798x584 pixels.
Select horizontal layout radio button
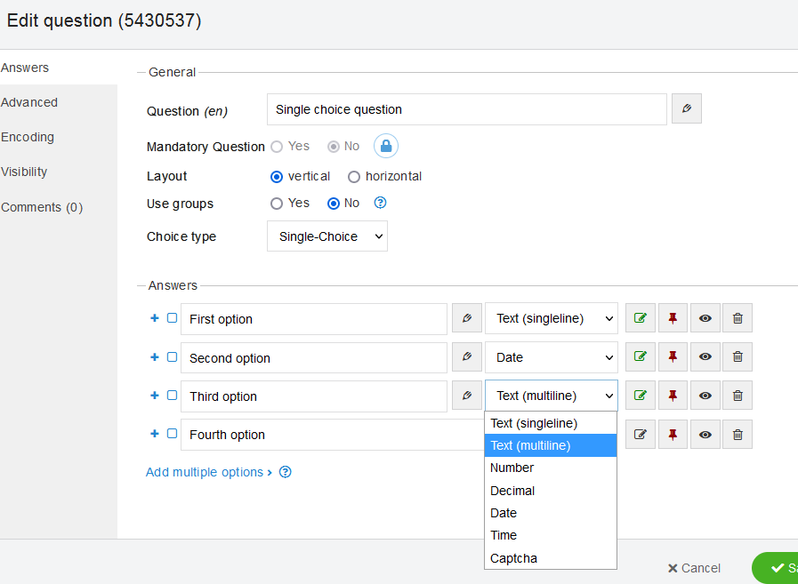[x=354, y=176]
